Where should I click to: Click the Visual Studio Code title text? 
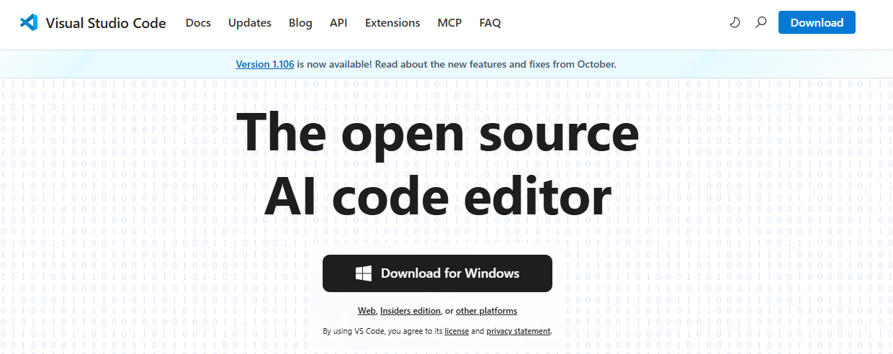coord(106,22)
